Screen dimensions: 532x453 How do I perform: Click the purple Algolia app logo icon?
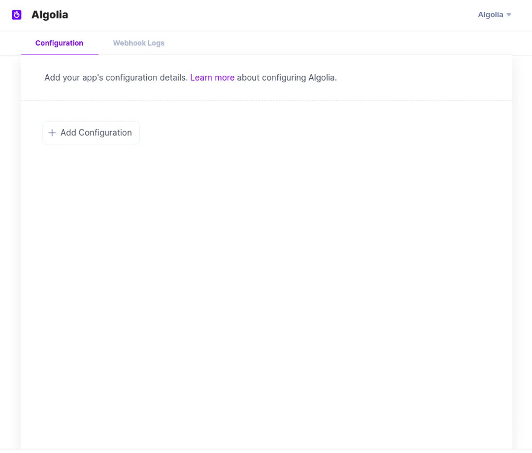pos(16,15)
